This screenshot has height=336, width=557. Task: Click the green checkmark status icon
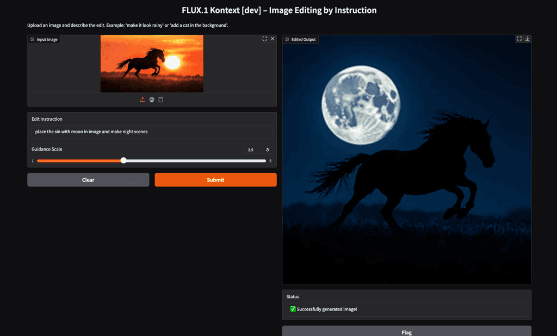click(293, 309)
